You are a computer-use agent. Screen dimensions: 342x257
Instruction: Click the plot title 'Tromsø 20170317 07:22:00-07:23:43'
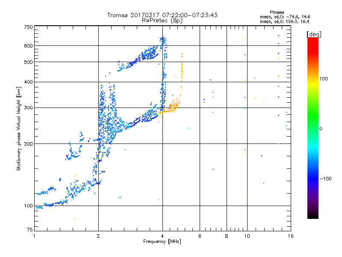[x=162, y=15]
